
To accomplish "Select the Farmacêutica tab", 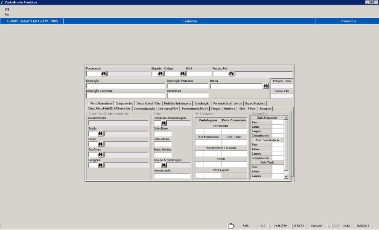I will click(x=222, y=104).
